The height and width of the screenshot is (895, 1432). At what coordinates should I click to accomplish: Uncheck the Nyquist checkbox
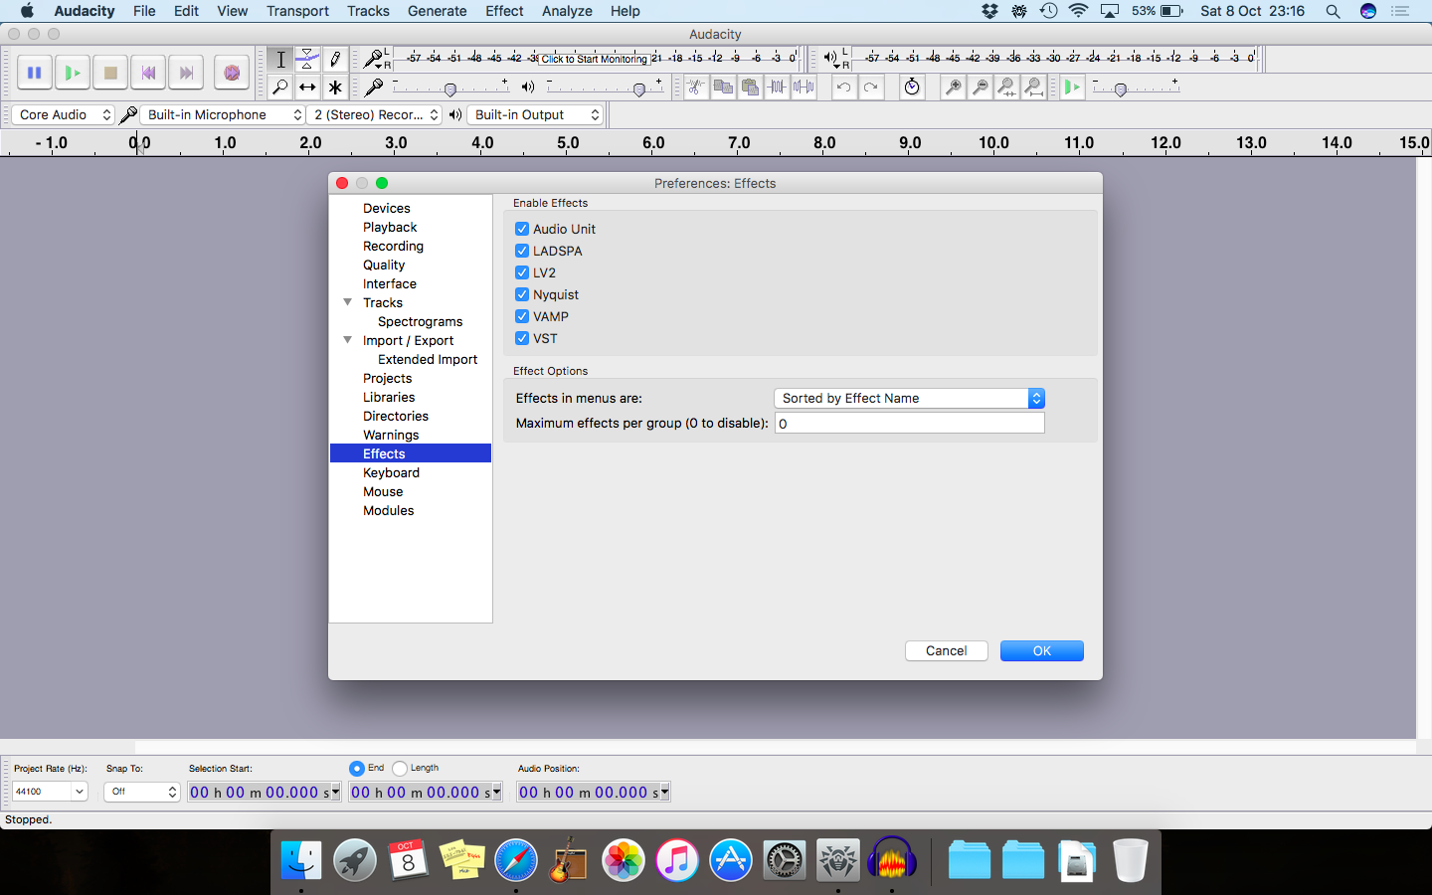tap(522, 294)
